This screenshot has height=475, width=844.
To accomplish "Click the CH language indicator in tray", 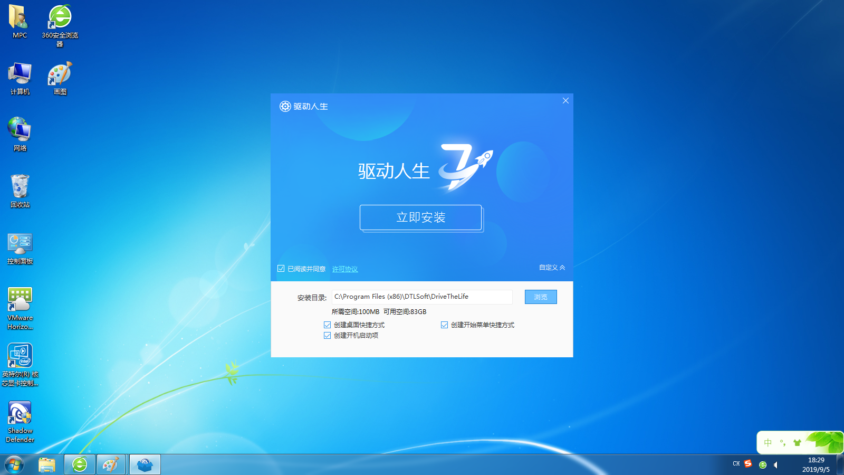I will coord(736,464).
